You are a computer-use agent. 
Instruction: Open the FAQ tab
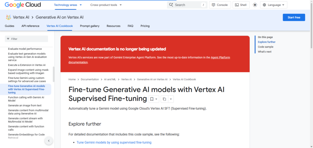click(130, 26)
